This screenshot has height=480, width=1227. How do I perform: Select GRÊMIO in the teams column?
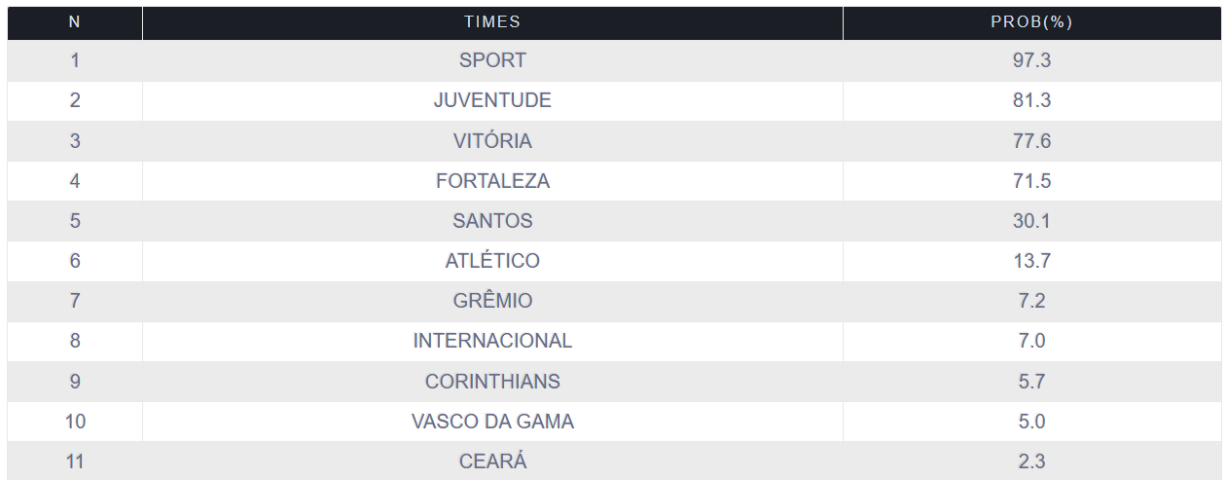[x=492, y=301]
